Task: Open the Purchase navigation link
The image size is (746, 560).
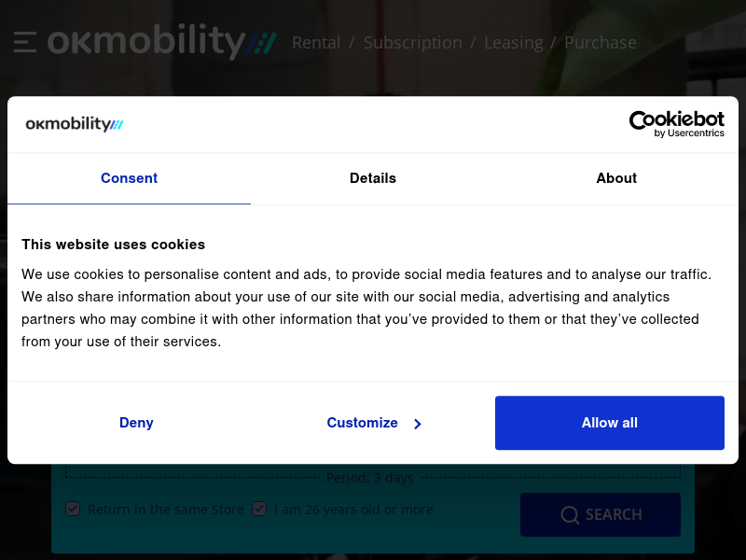Action: pos(600,43)
